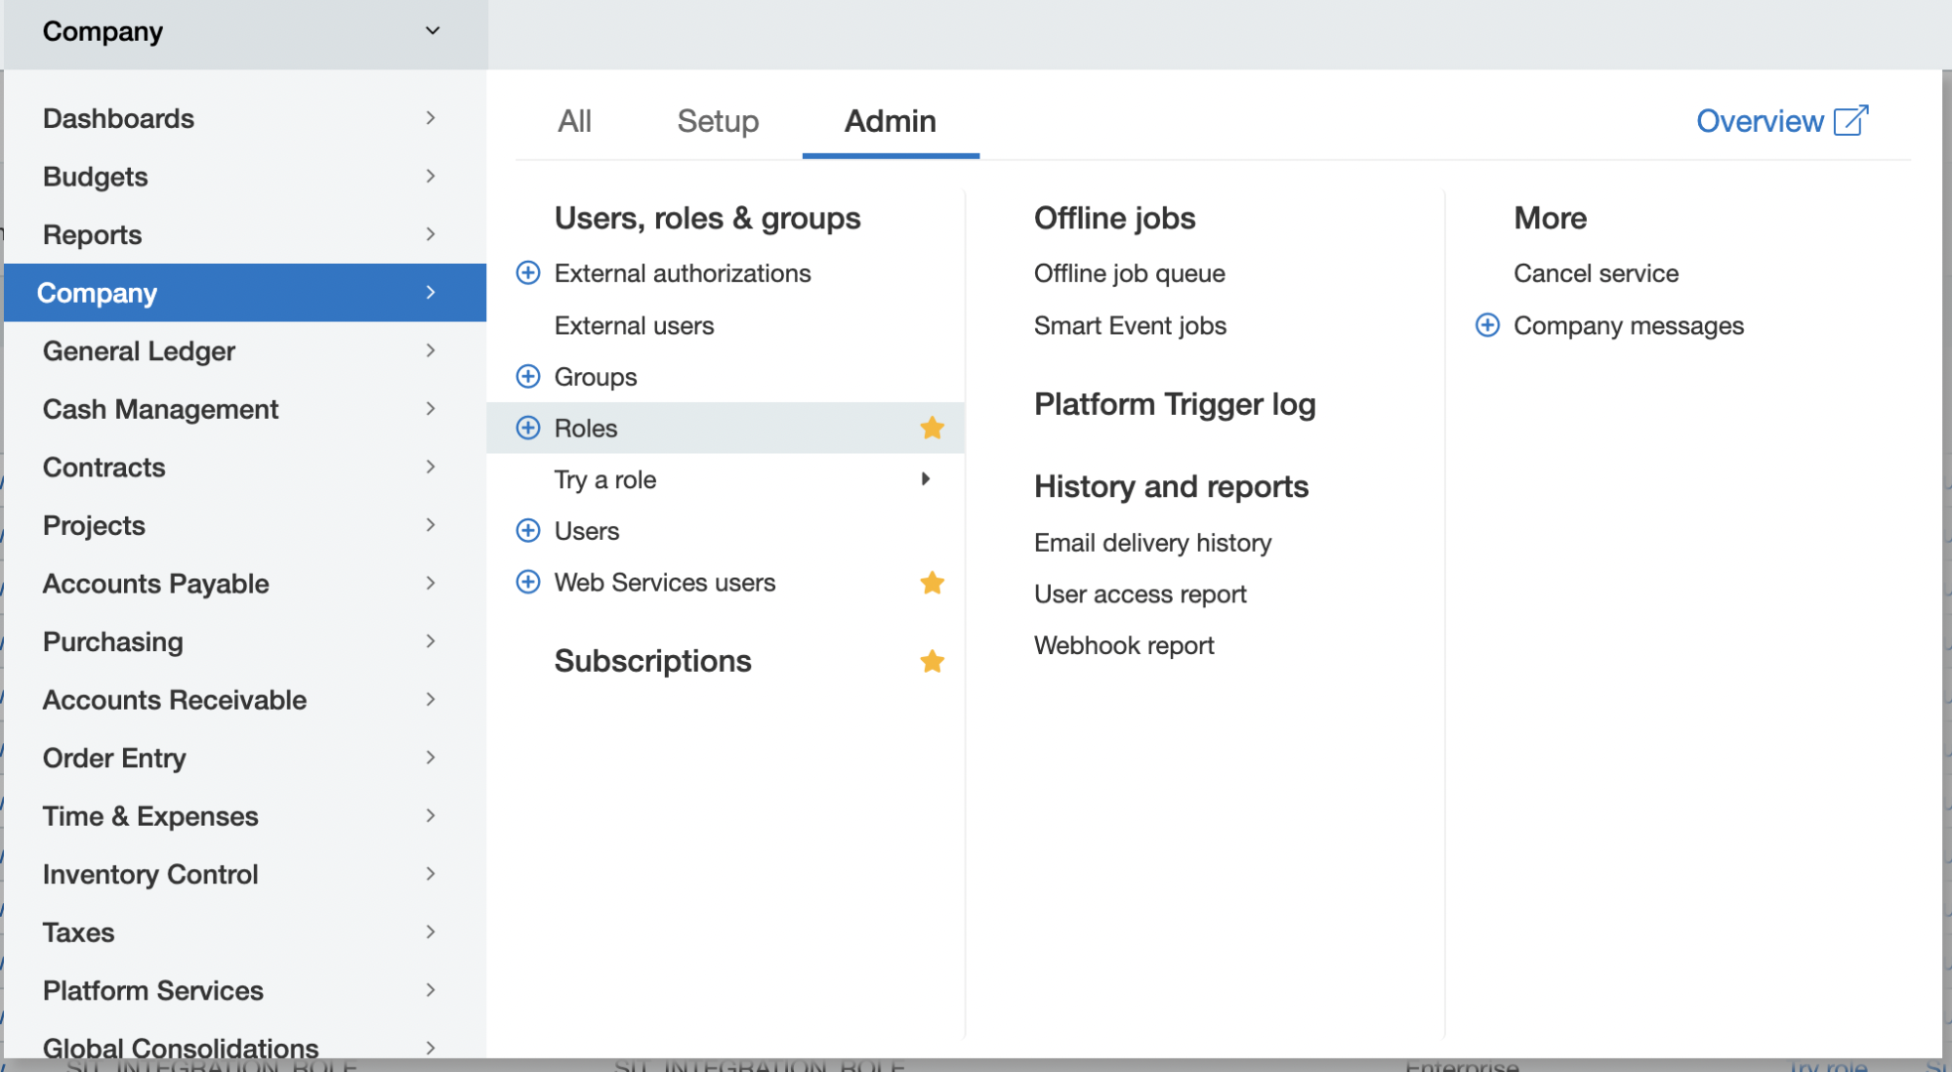
Task: Click the plus icon beside External authorizations
Action: 527,273
